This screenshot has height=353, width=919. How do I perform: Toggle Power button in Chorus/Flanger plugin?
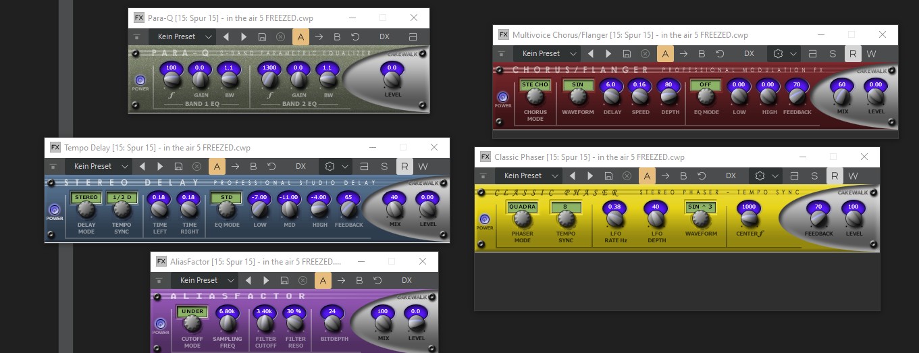[502, 97]
